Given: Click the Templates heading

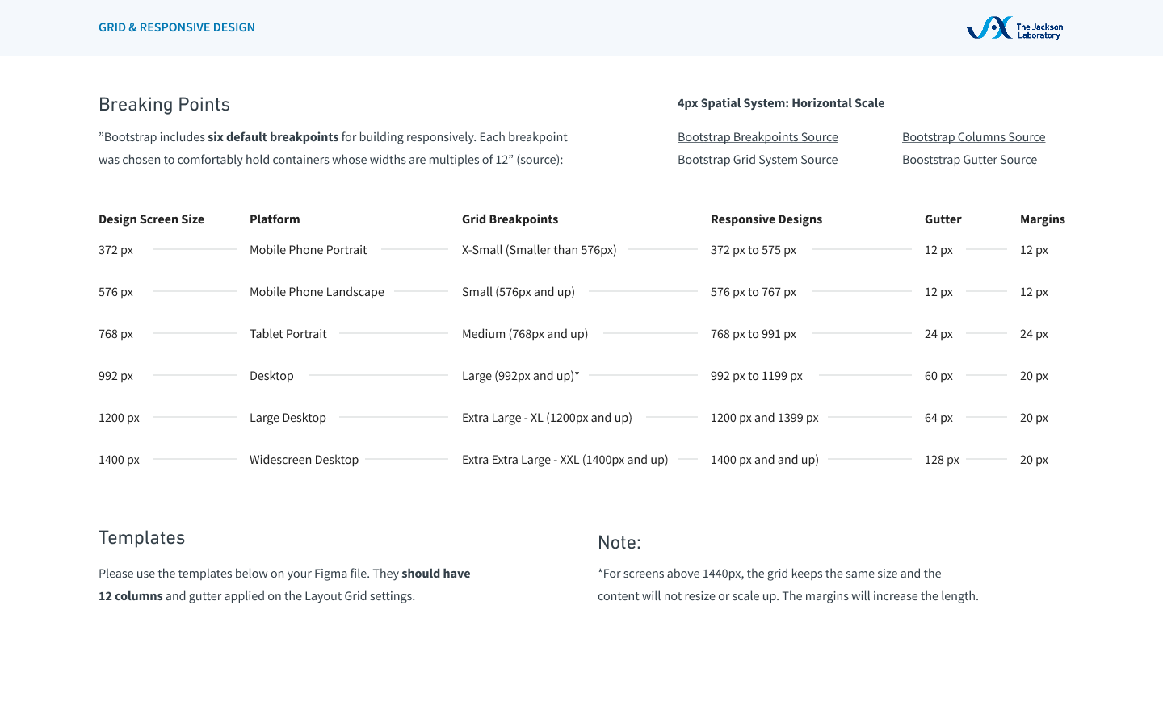Looking at the screenshot, I should tap(141, 538).
